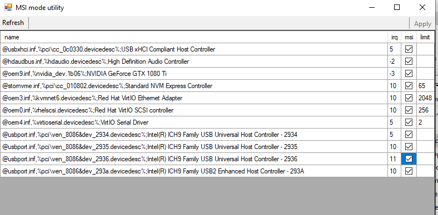438x215 pixels.
Task: Toggle MSI checkbox for USB2 Enhanced Host Controller 293A
Action: coord(409,171)
